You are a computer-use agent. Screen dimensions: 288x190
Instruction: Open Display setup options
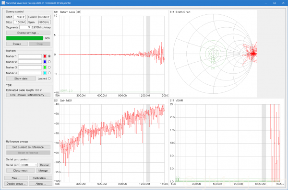point(16,184)
